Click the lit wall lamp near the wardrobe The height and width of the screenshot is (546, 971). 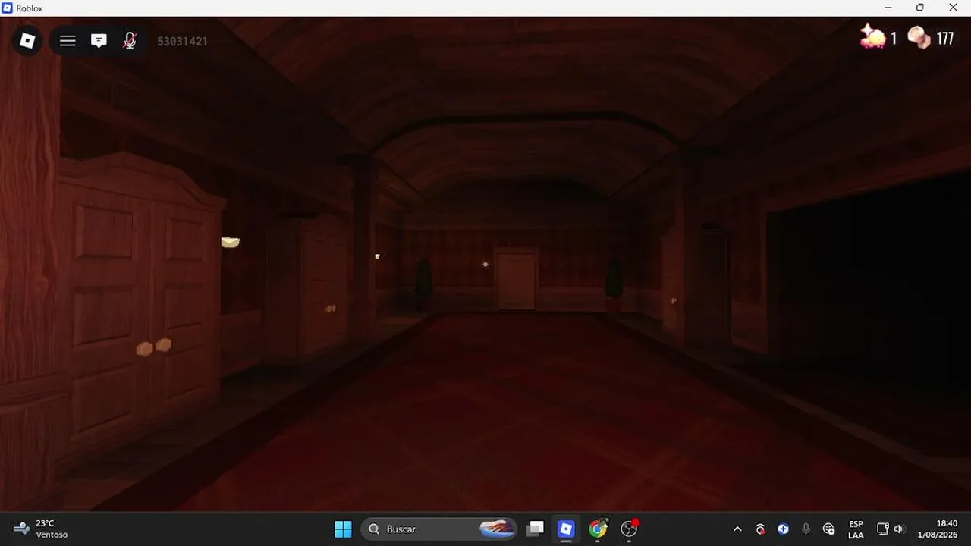pyautogui.click(x=231, y=242)
